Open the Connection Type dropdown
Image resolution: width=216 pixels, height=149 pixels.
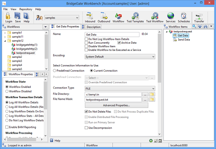(x=120, y=89)
